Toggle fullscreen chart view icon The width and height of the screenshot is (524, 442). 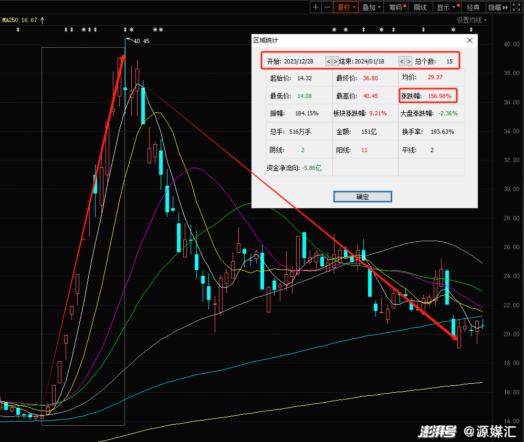click(517, 7)
